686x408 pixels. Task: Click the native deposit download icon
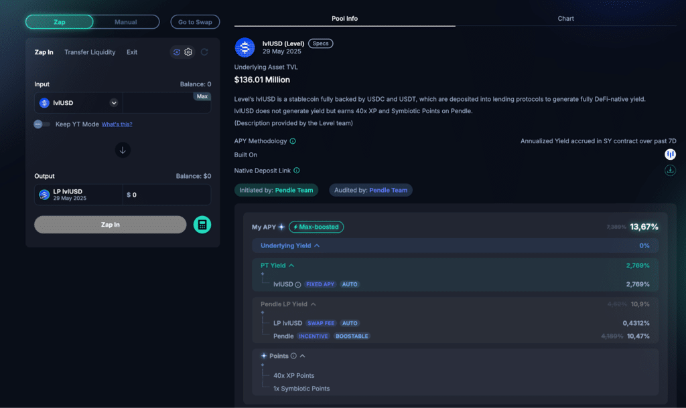pyautogui.click(x=670, y=171)
